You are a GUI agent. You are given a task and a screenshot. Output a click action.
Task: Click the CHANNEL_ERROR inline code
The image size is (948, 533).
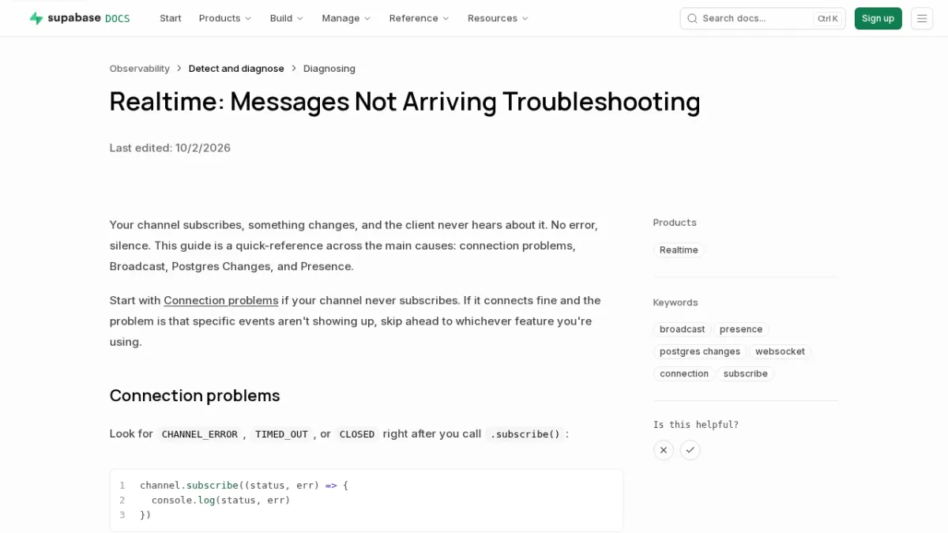coord(200,434)
